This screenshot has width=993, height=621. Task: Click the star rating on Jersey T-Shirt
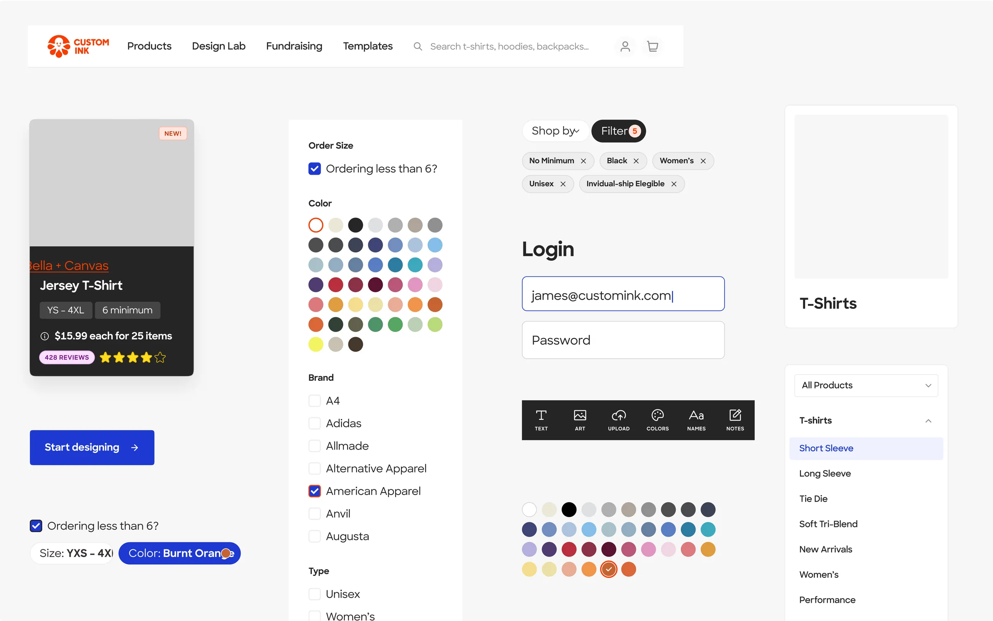pyautogui.click(x=132, y=357)
